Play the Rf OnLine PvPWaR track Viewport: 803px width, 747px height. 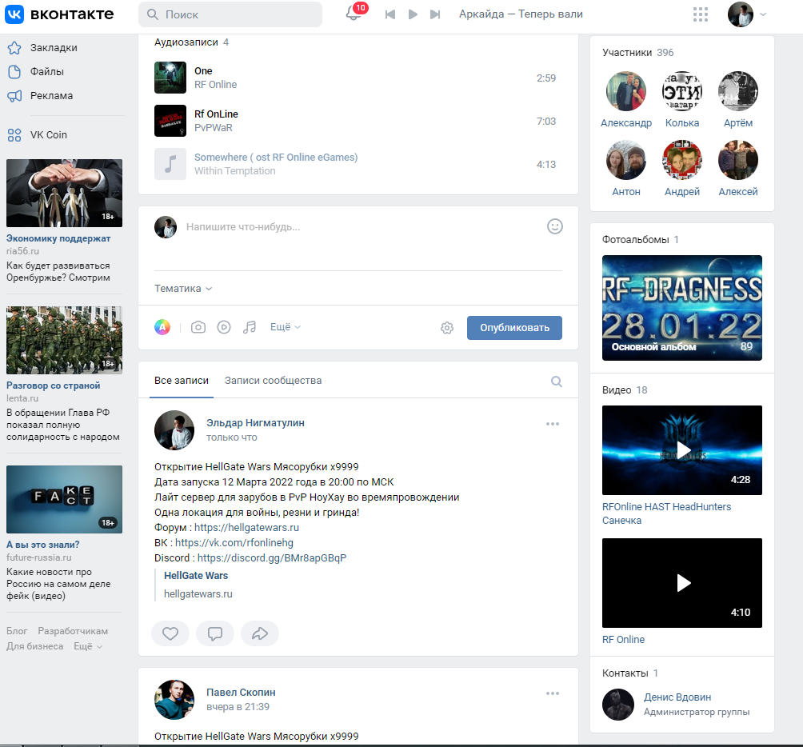[170, 121]
